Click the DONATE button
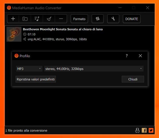The height and width of the screenshot is (138, 159). pyautogui.click(x=132, y=19)
